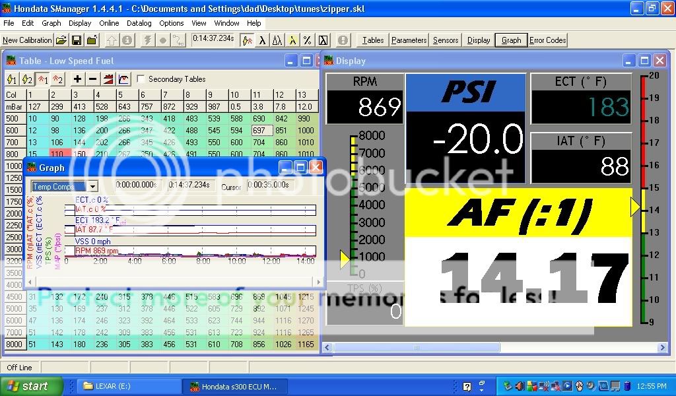
Task: Open a calibration file with the folder icon
Action: tap(61, 40)
